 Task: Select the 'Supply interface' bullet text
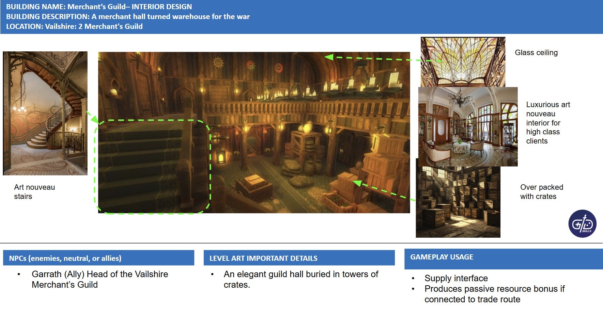point(456,278)
